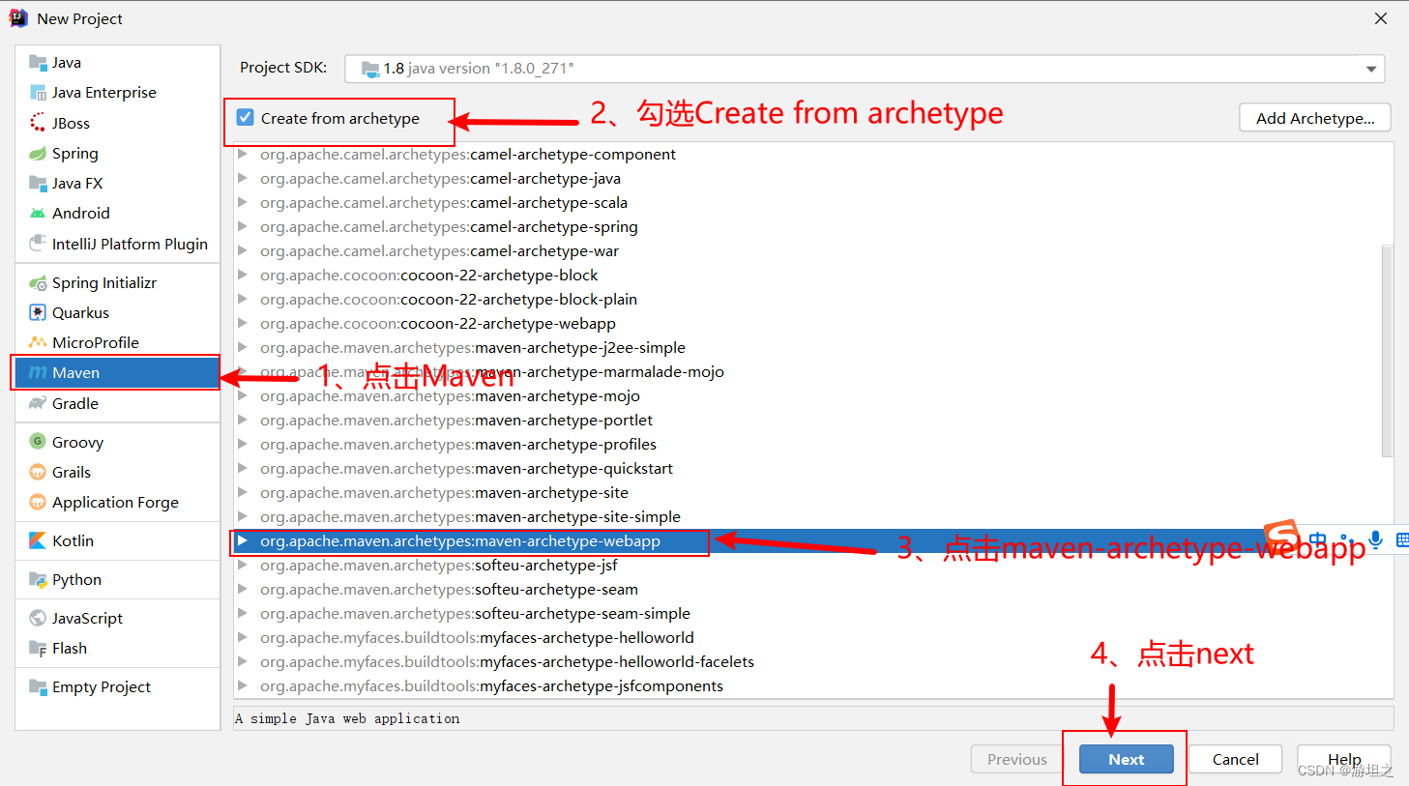Click the Gradle elephant icon
1409x786 pixels.
38,403
